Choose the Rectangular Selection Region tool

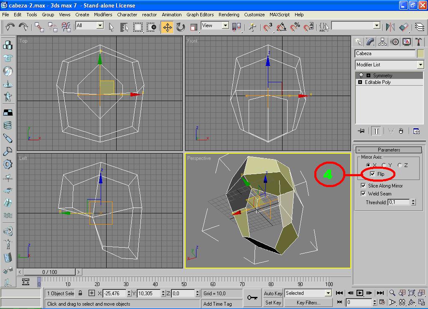138,27
